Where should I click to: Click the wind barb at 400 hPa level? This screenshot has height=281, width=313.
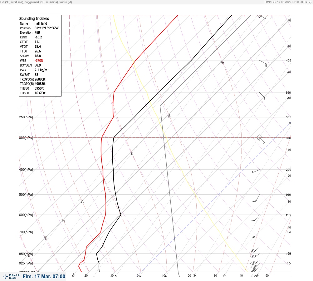[256, 171]
